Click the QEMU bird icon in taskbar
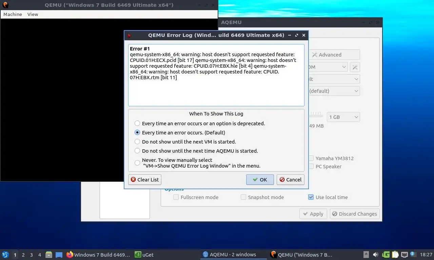 click(273, 255)
